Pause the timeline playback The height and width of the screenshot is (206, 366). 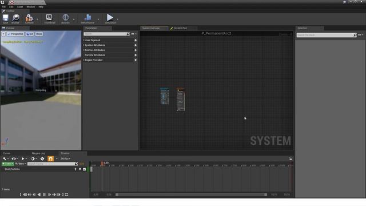45,195
